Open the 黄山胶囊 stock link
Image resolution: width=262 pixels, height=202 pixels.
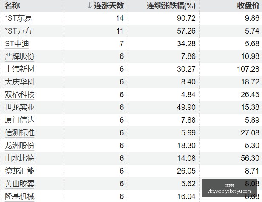coord(20,184)
